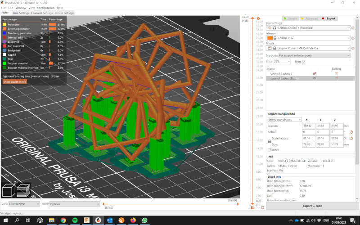Open the Edit menu
The width and height of the screenshot is (360, 225).
click(x=10, y=8)
